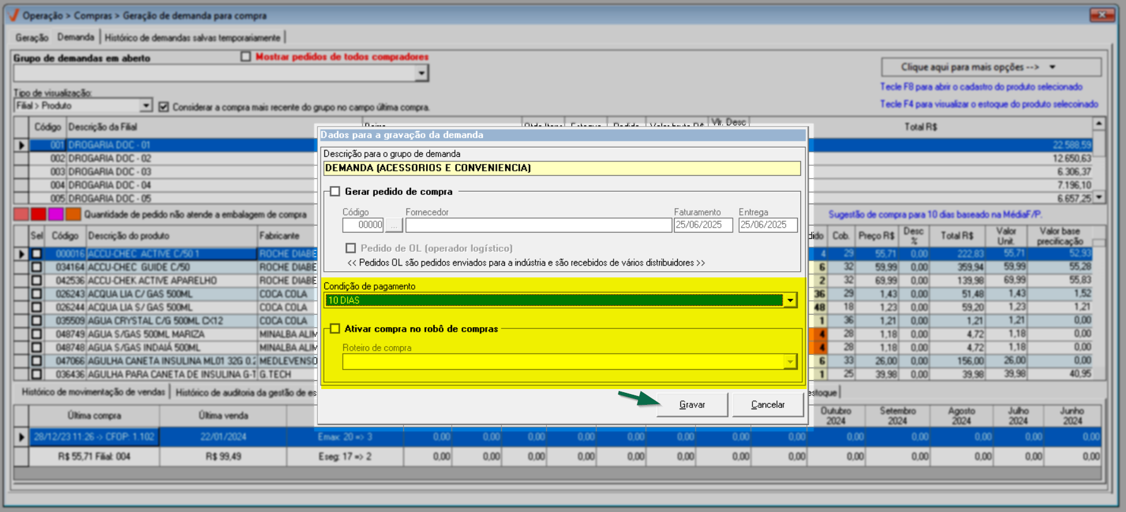1126x512 pixels.
Task: Check the AGUA S/GAS 500ML MARIZA checkbox
Action: (x=37, y=334)
